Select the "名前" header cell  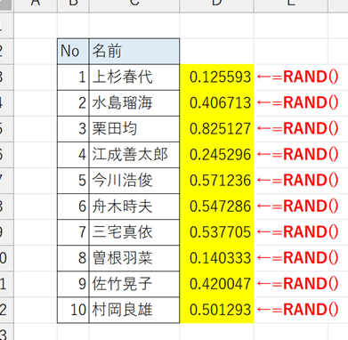(134, 52)
